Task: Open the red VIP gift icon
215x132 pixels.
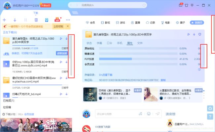Action: click(x=57, y=20)
